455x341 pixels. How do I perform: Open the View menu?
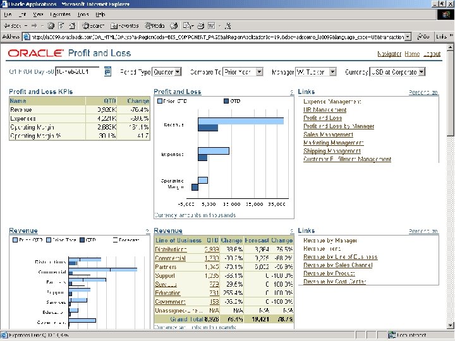38,14
